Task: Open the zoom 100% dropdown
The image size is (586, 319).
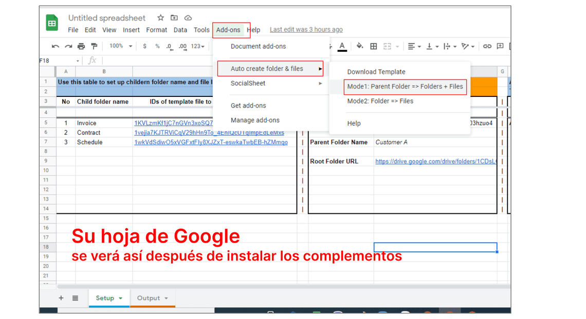Action: tap(120, 46)
